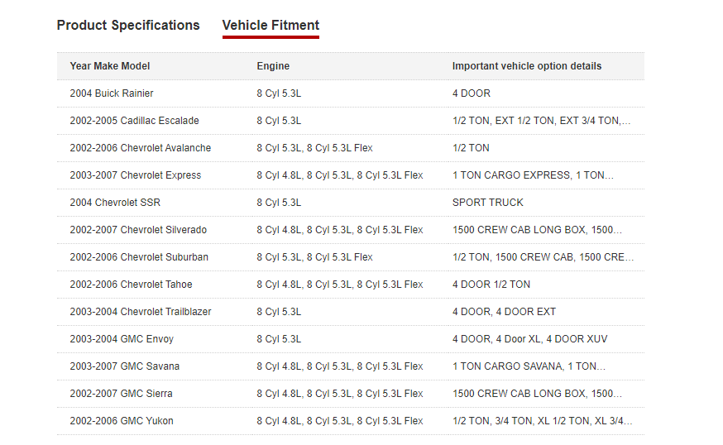This screenshot has width=723, height=445.
Task: Click the 2003-2007 Chevrolet Express entry
Action: point(135,175)
